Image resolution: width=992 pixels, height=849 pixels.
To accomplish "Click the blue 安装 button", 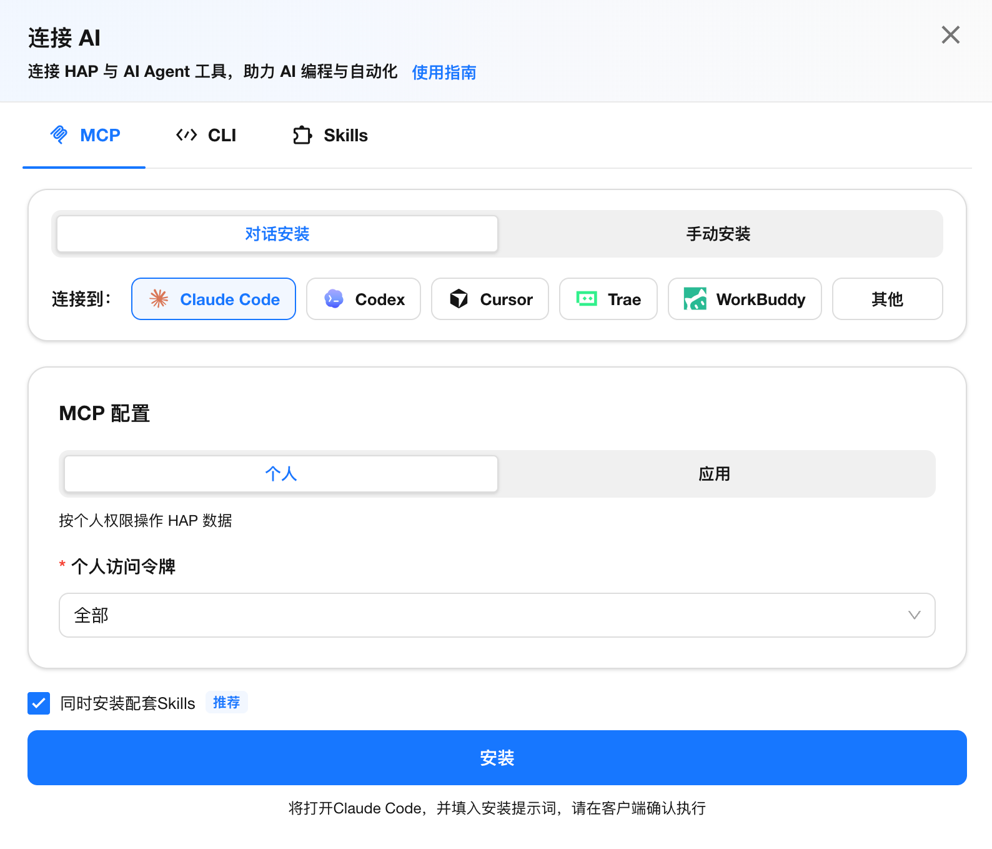I will tap(497, 758).
